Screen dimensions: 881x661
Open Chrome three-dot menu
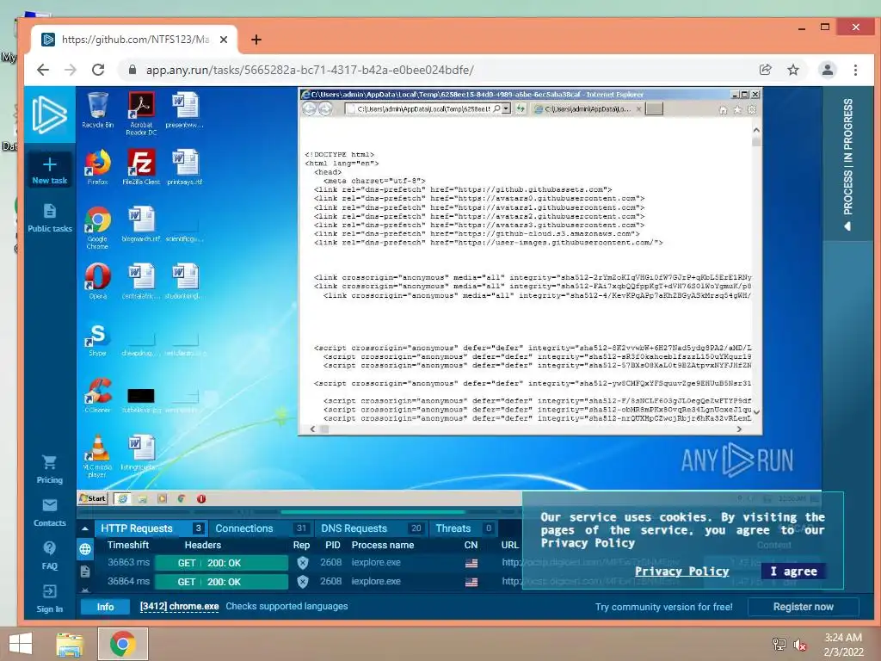tap(855, 70)
